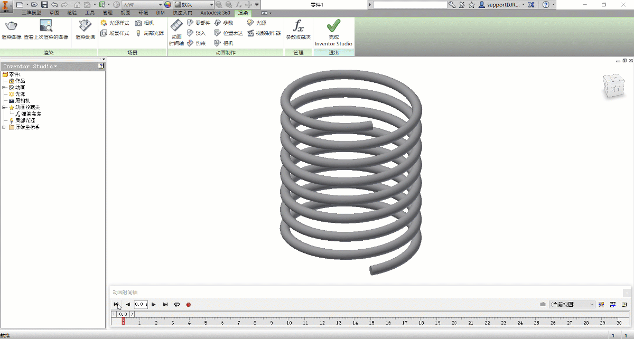The height and width of the screenshot is (339, 634).
Task: Expand the 动画 node in browser tree
Action: tap(4, 87)
